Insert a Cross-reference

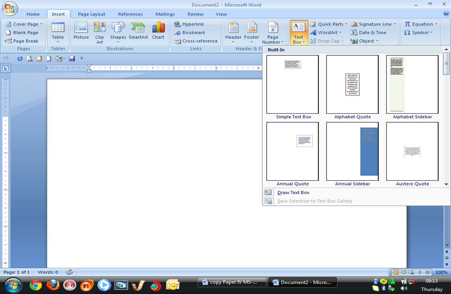click(196, 41)
